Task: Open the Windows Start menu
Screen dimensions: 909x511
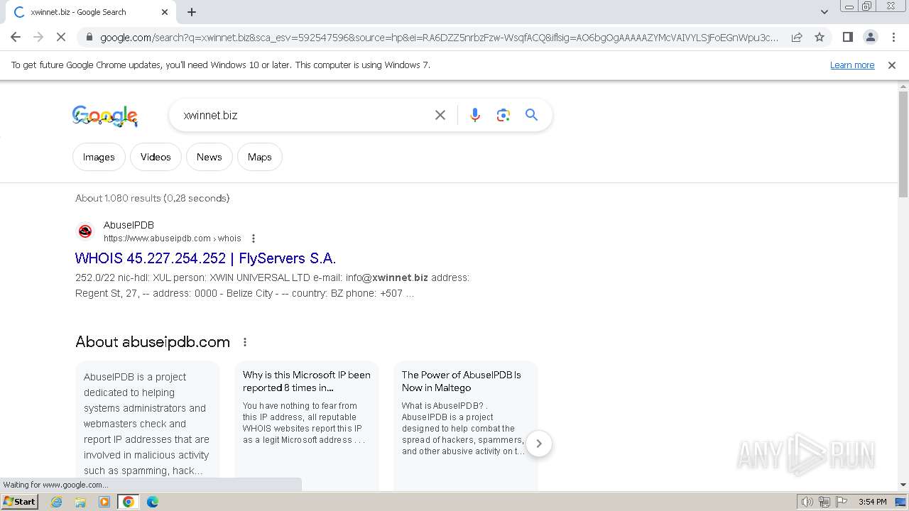Action: 20,502
